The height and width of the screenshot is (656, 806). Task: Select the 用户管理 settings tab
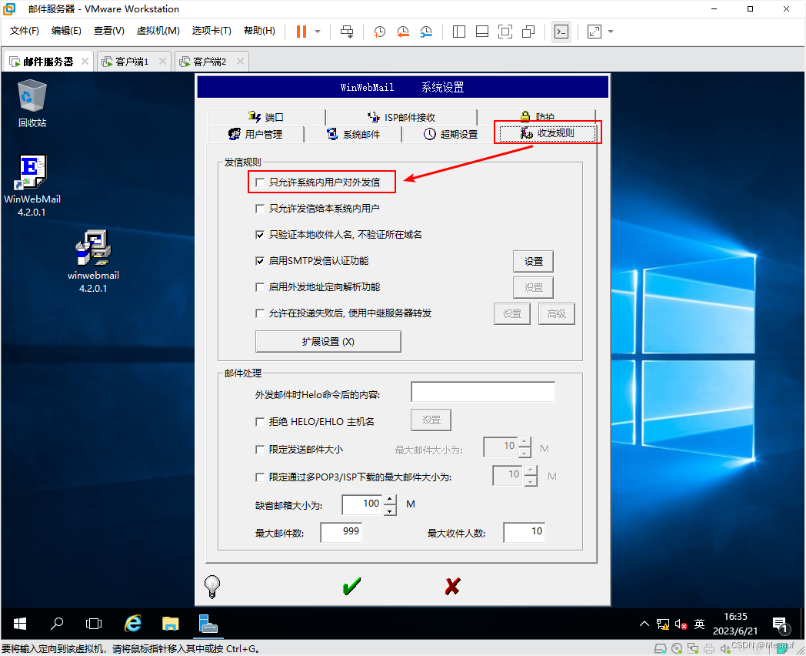255,134
